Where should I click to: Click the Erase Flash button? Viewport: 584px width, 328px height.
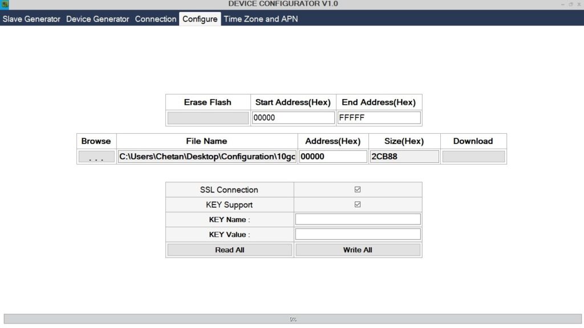208,118
